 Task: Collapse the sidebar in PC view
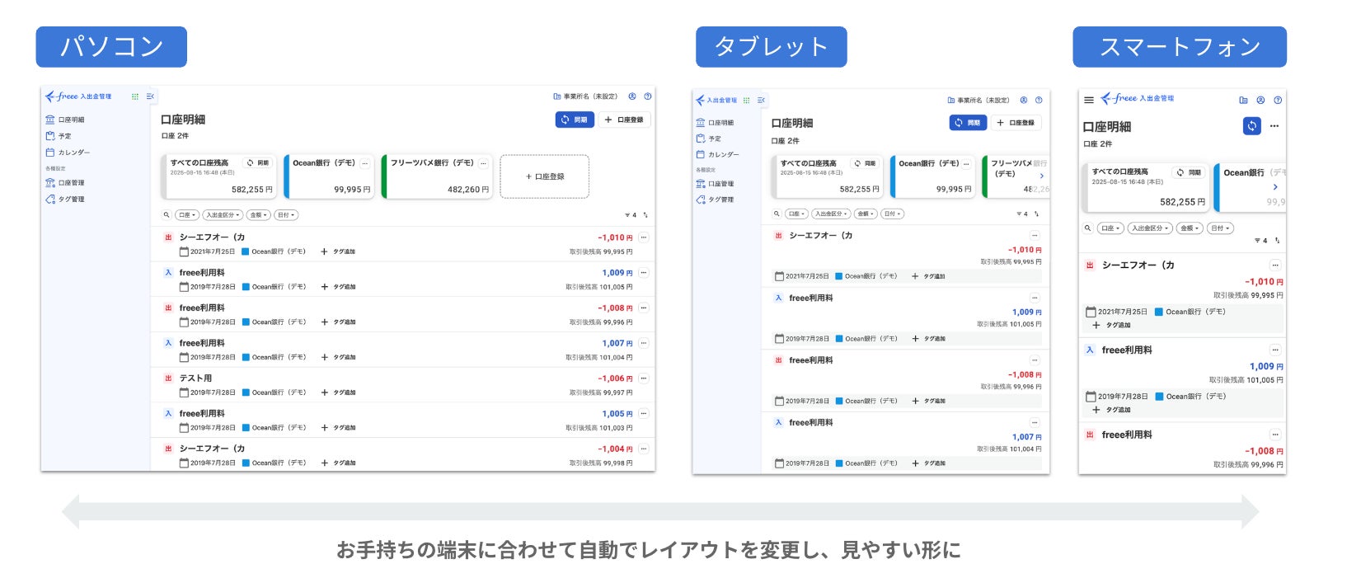coord(150,96)
